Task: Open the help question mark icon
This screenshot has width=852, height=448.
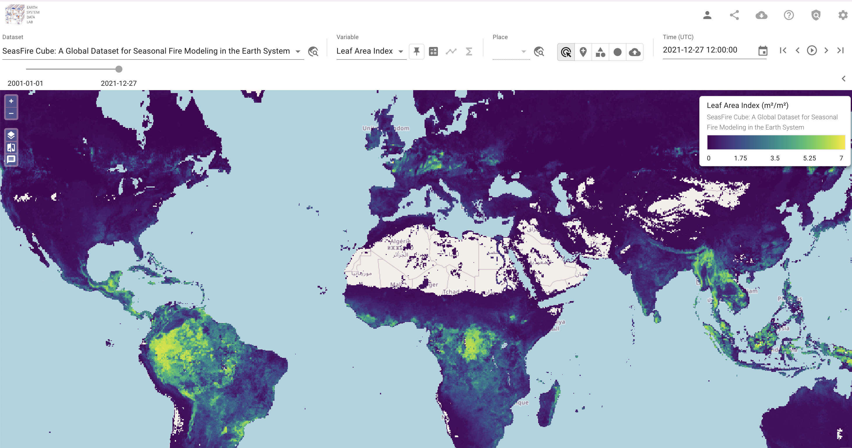Action: click(x=789, y=15)
